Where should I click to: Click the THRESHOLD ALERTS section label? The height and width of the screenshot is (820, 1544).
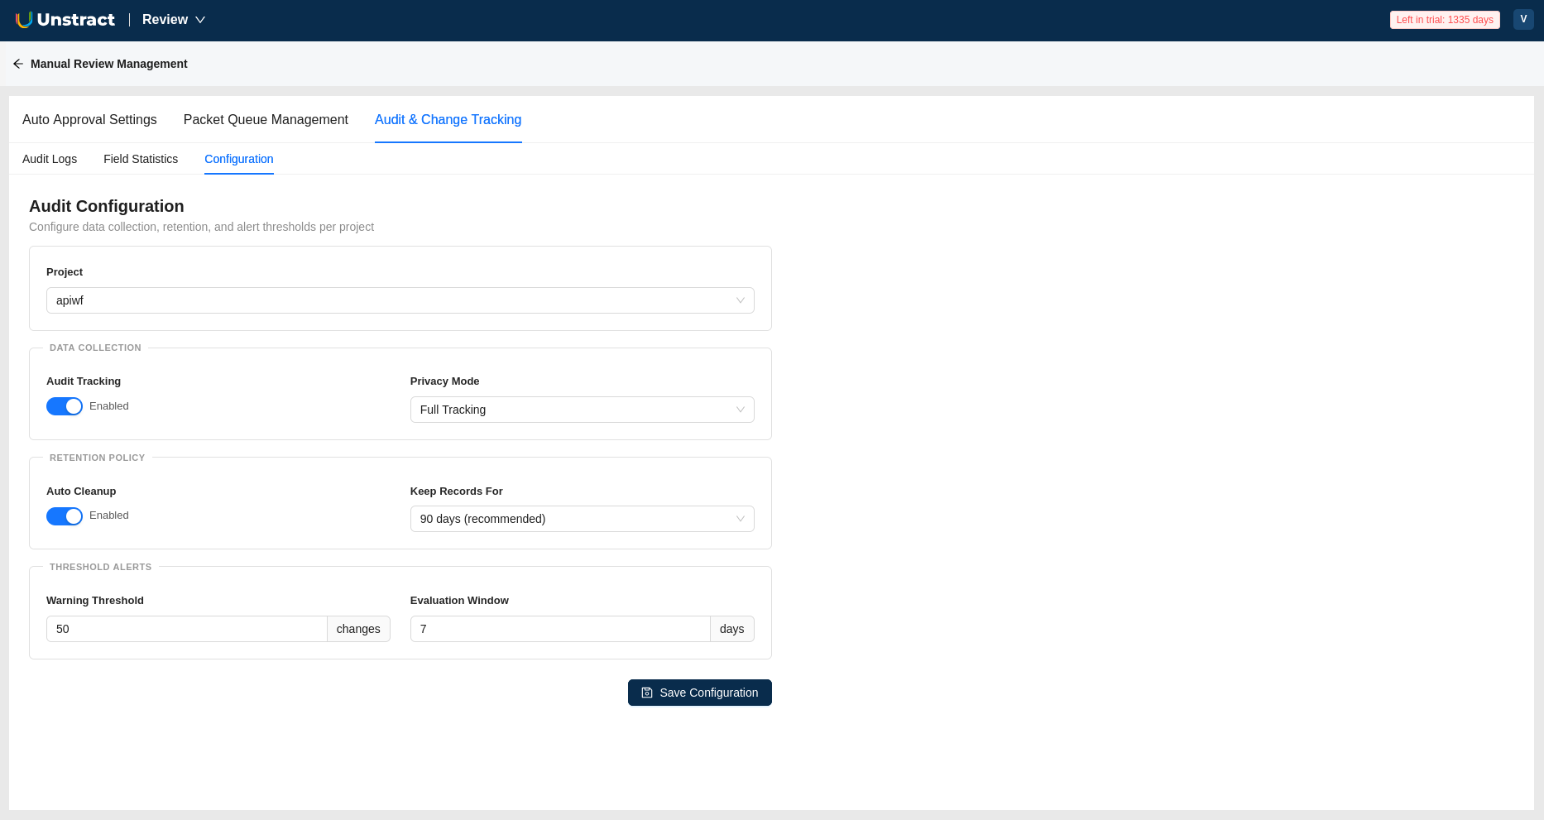pyautogui.click(x=101, y=567)
